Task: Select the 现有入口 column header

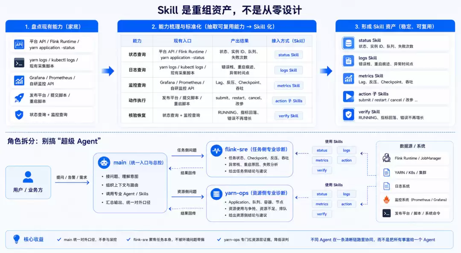Action: (183, 41)
